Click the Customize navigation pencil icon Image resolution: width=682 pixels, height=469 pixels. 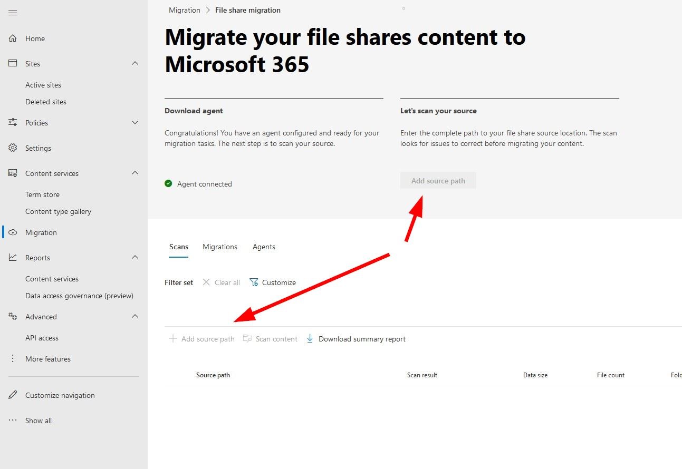13,395
